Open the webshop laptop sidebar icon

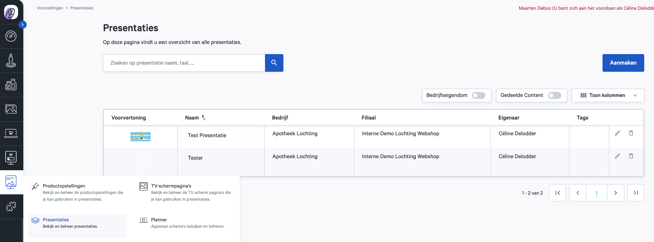pos(11,133)
